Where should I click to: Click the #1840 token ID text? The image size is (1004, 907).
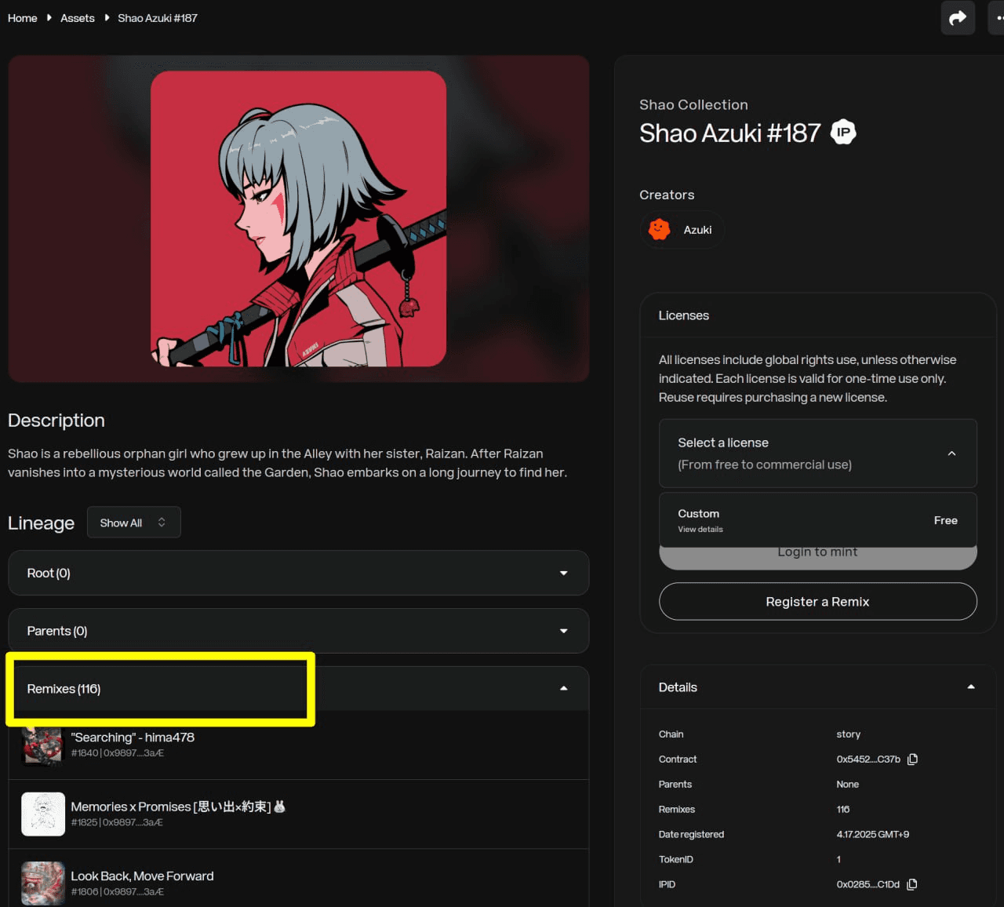85,753
